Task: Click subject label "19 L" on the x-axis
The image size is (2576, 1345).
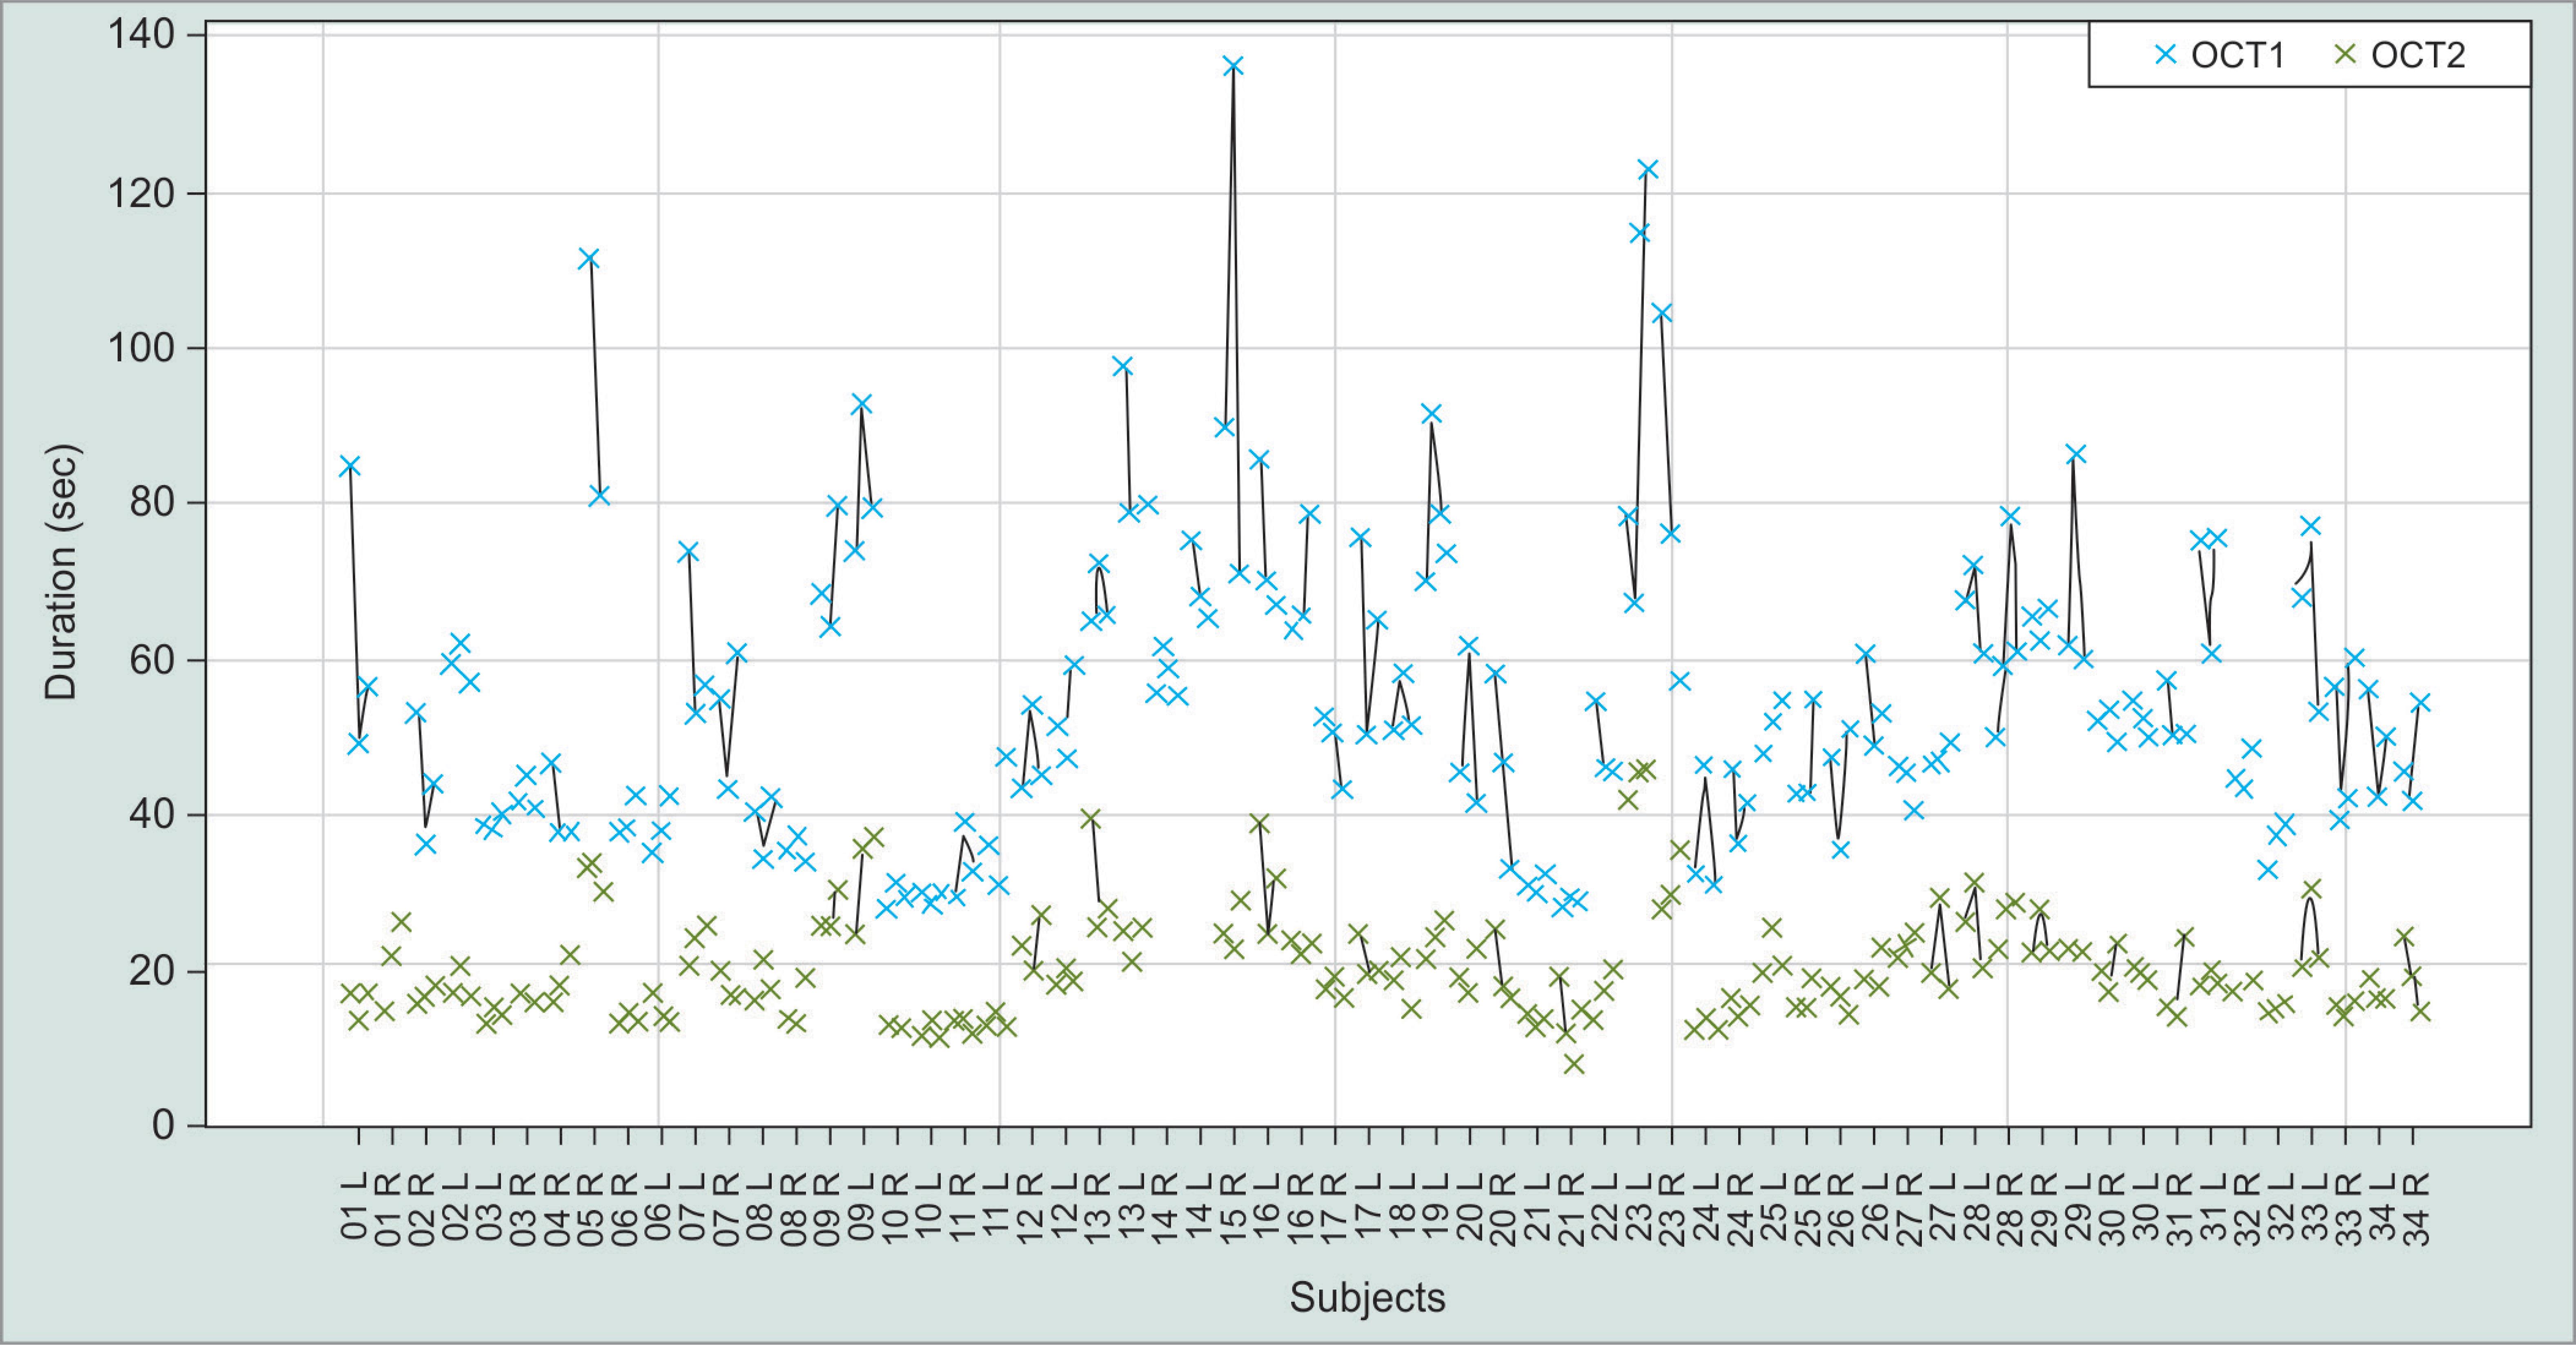Action: tap(1436, 1206)
